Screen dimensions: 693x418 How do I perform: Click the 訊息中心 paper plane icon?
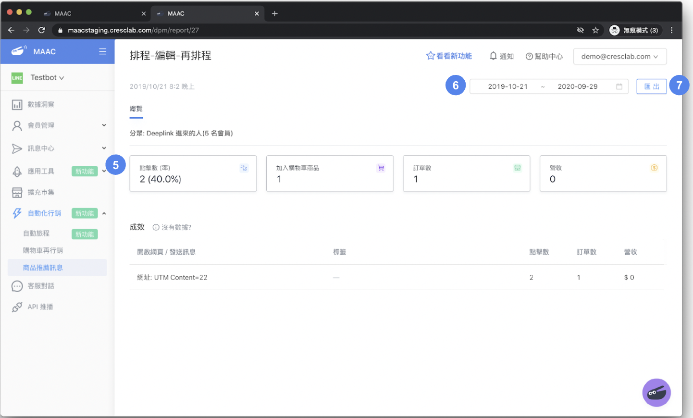click(x=17, y=148)
